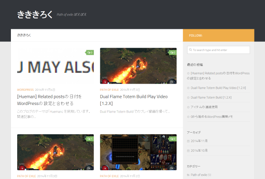Click the clock icon beside Dual Flame Totem Build [1.2.X]
The width and height of the screenshot is (265, 179).
tap(188, 97)
